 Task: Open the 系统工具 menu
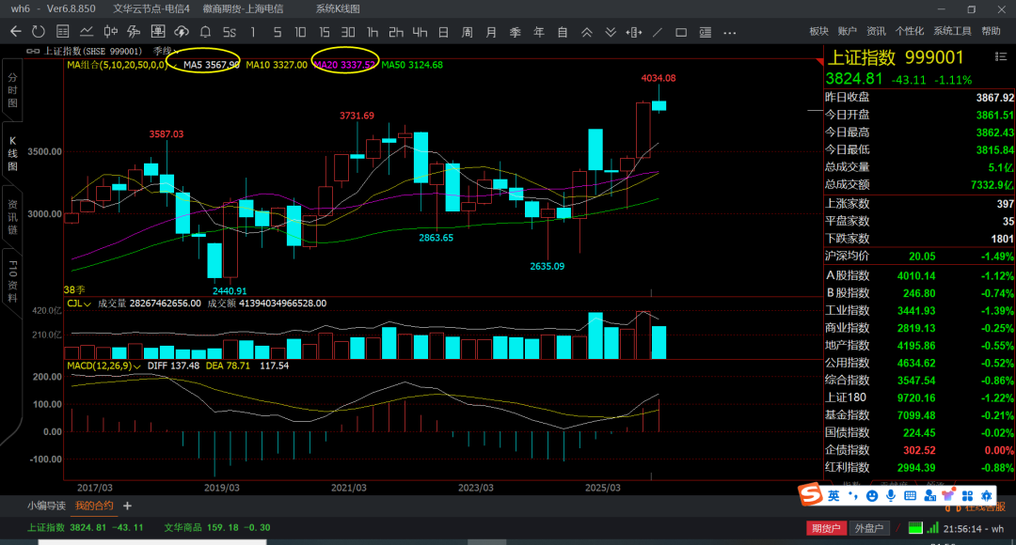coord(951,32)
